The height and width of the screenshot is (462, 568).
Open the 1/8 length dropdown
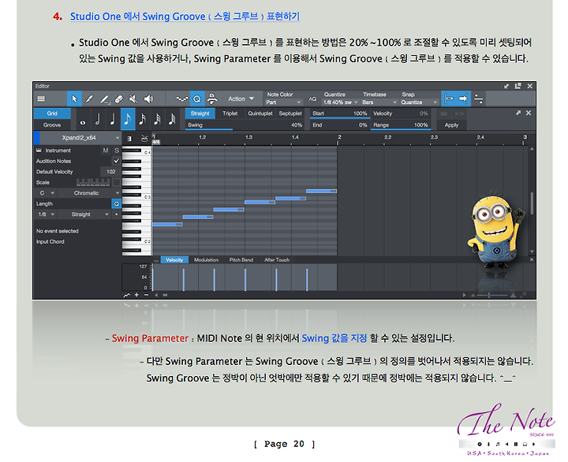(46, 214)
